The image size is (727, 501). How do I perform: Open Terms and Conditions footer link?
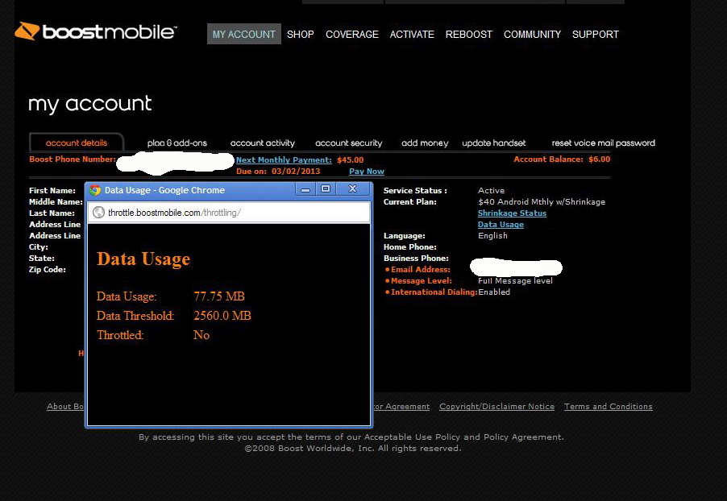pos(608,407)
